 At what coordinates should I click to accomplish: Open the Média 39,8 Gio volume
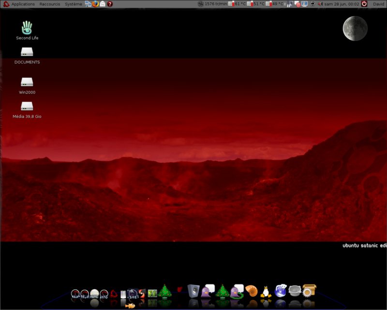click(27, 106)
